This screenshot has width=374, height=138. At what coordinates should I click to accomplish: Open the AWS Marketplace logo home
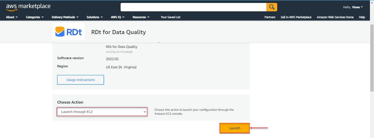coord(28,7)
